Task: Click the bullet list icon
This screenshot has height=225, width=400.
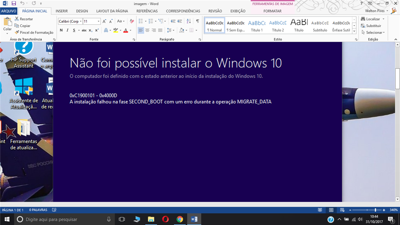Action: tap(141, 21)
